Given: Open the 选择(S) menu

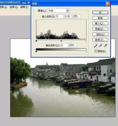Looking at the screenshot, I should point(14,7).
